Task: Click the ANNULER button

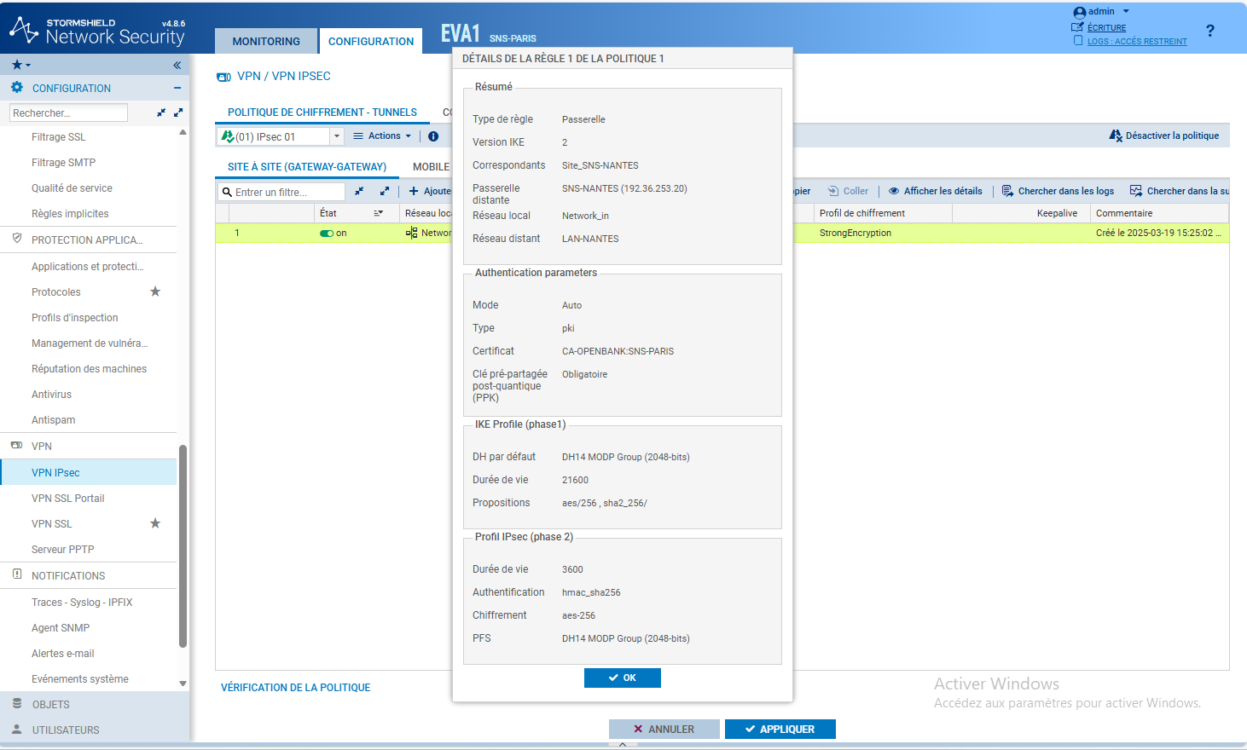Action: click(x=664, y=730)
